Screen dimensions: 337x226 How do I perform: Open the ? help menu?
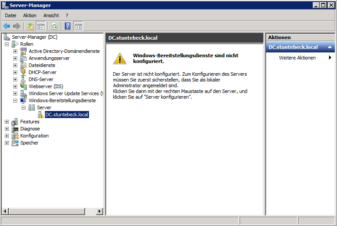point(67,15)
